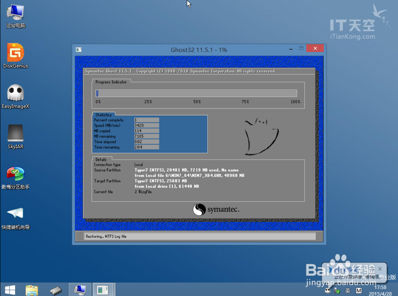Open the Windows Start button

click(10, 290)
